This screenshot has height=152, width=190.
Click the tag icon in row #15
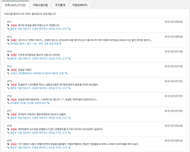point(8,85)
